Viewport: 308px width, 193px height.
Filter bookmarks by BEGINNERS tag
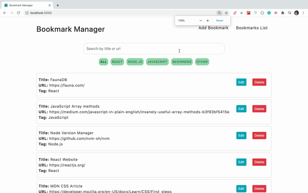click(x=182, y=62)
